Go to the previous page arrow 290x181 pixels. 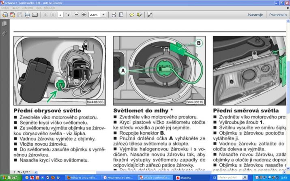45,15
